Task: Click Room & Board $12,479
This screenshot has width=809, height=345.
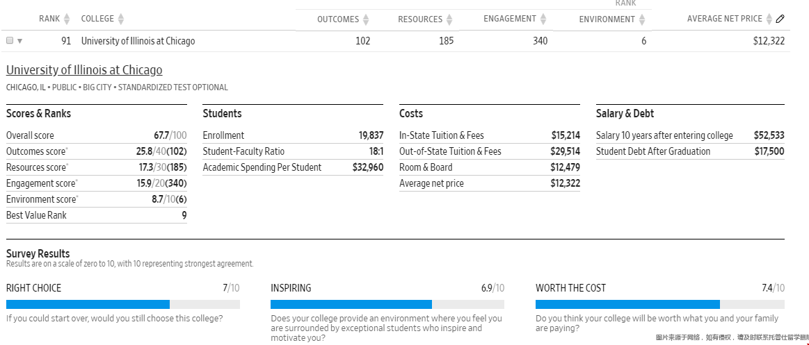Action: point(565,167)
